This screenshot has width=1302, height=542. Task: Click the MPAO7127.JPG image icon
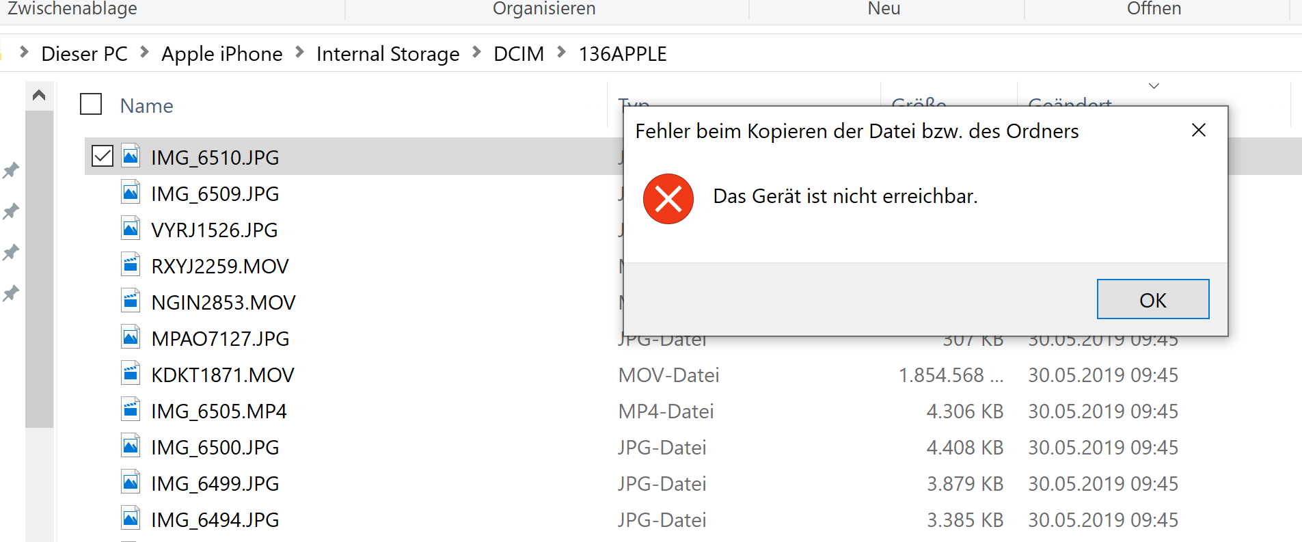pyautogui.click(x=131, y=338)
